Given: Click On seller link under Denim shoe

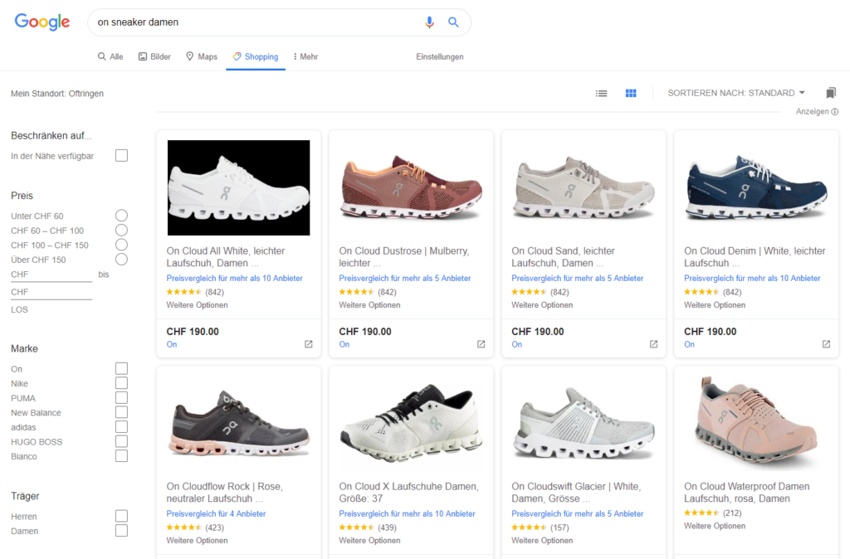Looking at the screenshot, I should pyautogui.click(x=689, y=344).
